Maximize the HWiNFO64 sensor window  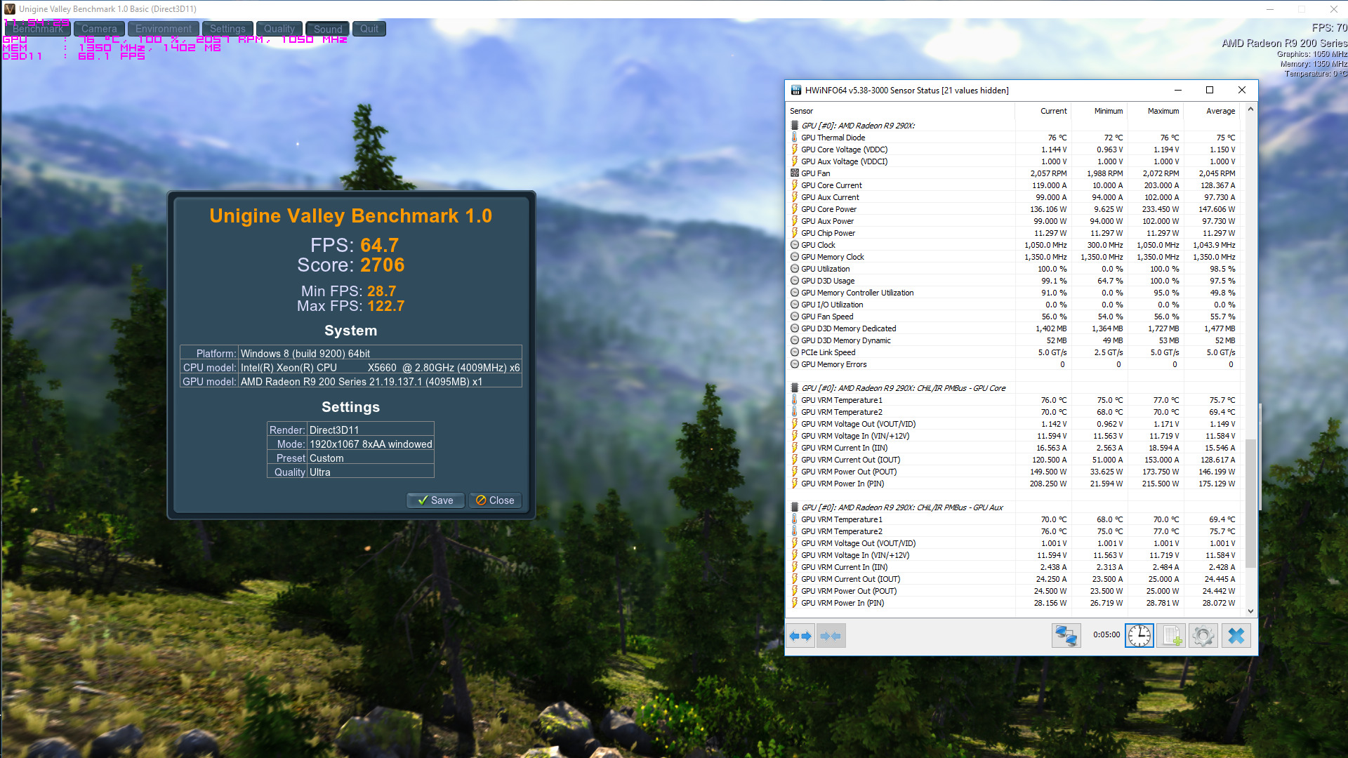[x=1210, y=90]
